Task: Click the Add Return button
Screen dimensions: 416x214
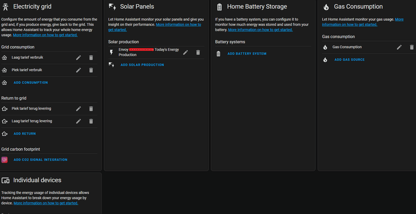Action: [25, 133]
